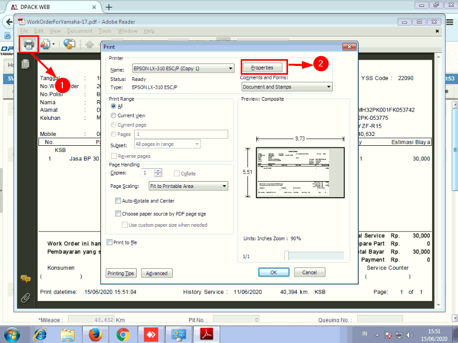This screenshot has width=458, height=343.
Task: Select the All print range radio
Action: tap(113, 106)
